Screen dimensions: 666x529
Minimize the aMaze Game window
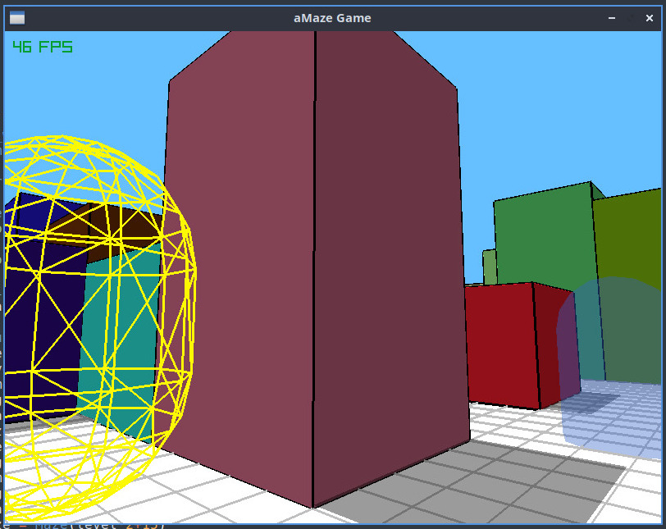coord(612,18)
